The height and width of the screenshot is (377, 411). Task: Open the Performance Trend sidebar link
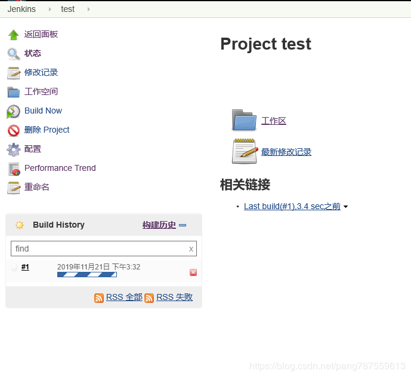[60, 168]
